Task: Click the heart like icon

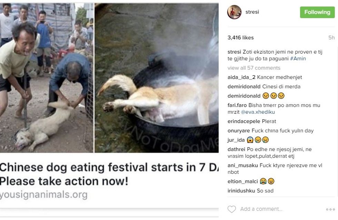Action: [x=232, y=209]
